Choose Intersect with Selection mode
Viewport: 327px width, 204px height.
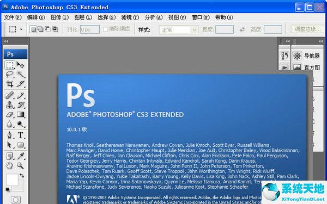click(55, 29)
